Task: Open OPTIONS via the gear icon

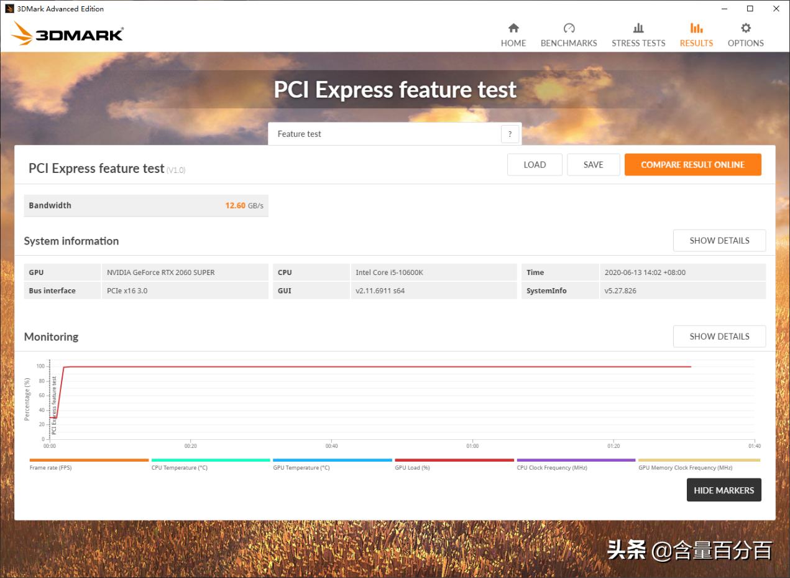Action: 745,28
